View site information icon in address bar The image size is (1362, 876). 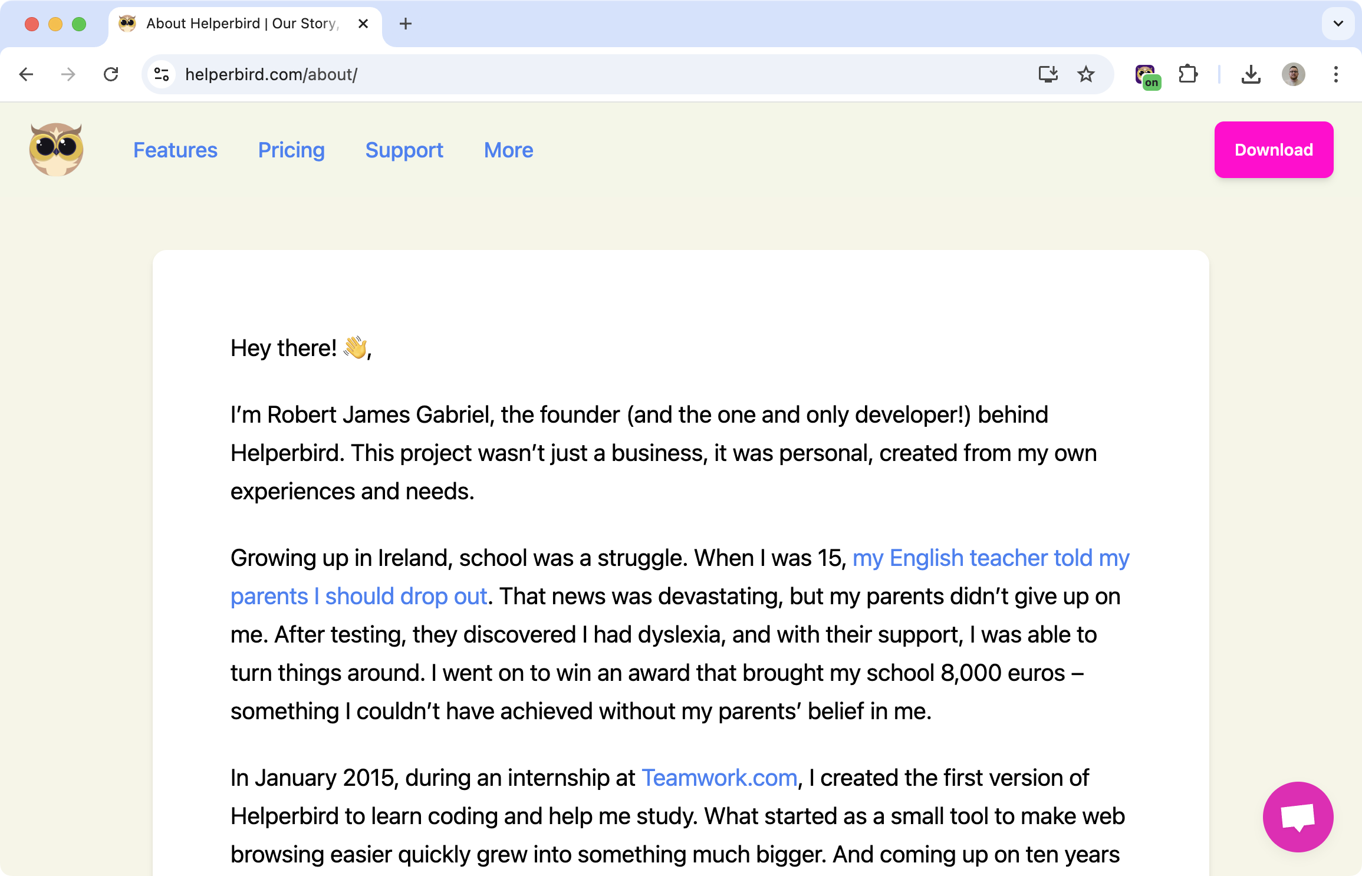pos(162,75)
